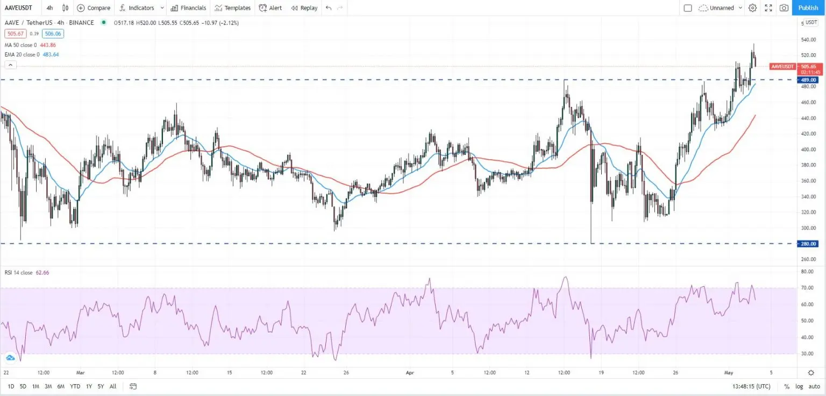The height and width of the screenshot is (396, 826).
Task: Open chart settings gear in top toolbar
Action: click(x=752, y=8)
